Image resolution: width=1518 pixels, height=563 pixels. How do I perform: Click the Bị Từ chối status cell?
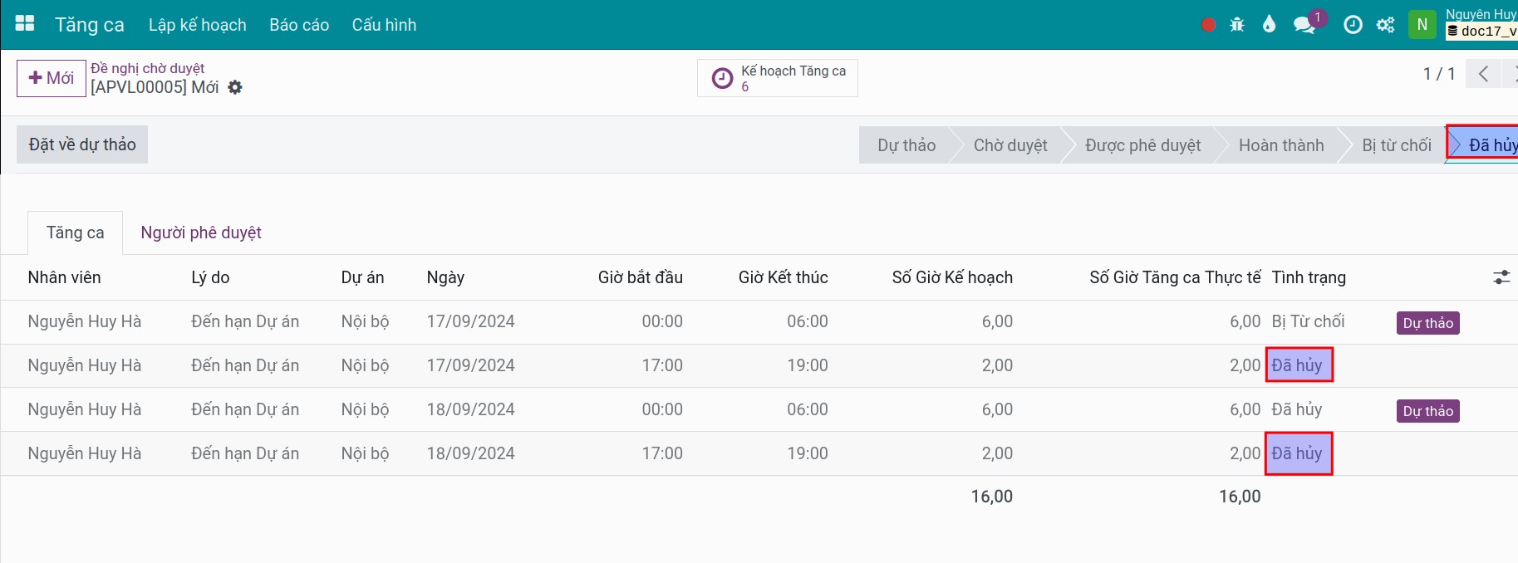click(x=1308, y=321)
